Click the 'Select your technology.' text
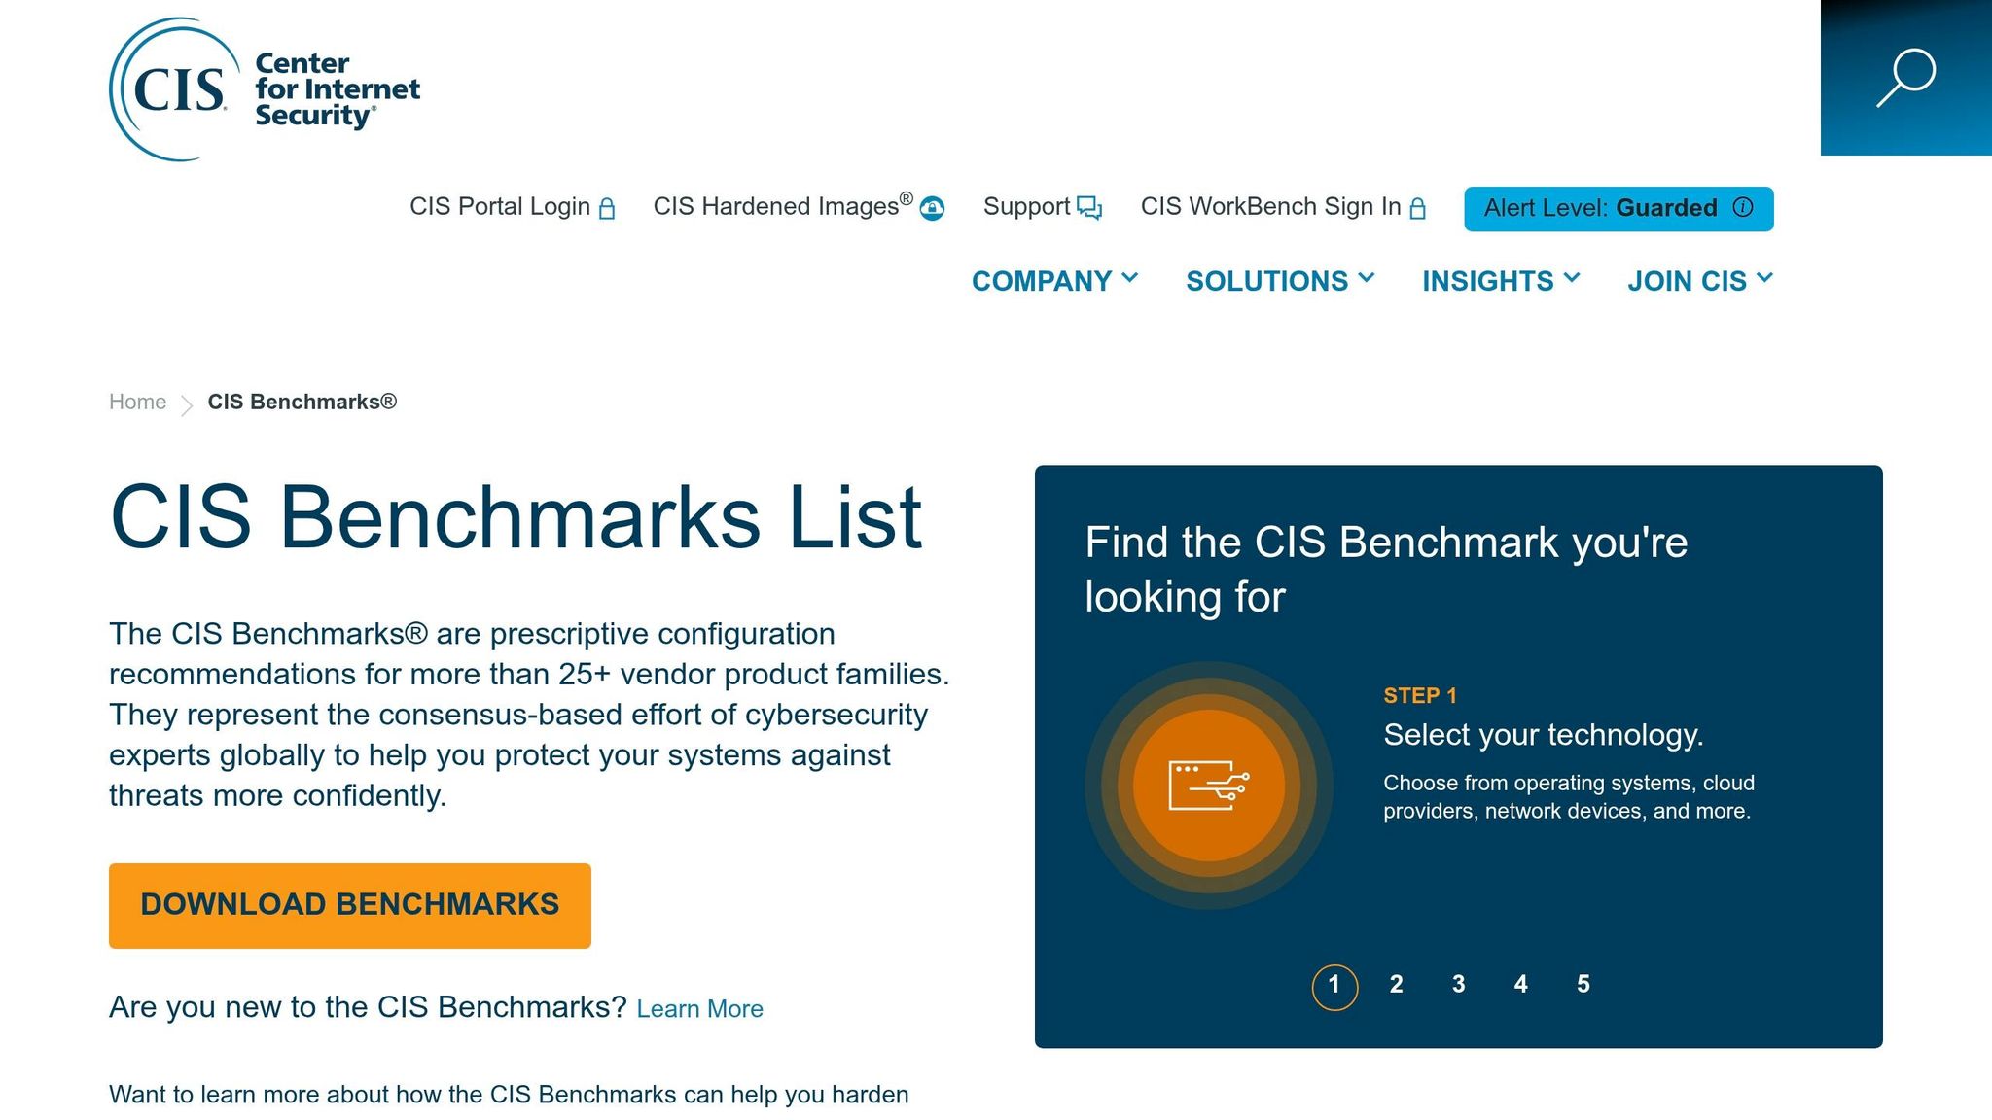The height and width of the screenshot is (1120, 1992). pyautogui.click(x=1544, y=735)
